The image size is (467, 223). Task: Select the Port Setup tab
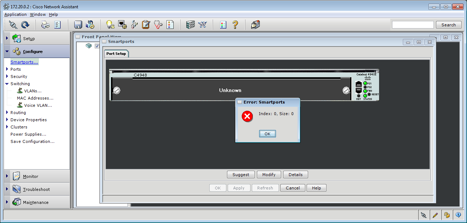pos(116,53)
